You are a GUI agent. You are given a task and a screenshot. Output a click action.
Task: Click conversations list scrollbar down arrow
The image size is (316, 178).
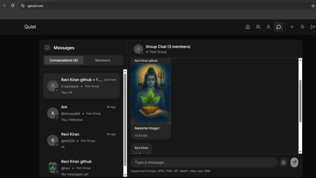pyautogui.click(x=125, y=175)
